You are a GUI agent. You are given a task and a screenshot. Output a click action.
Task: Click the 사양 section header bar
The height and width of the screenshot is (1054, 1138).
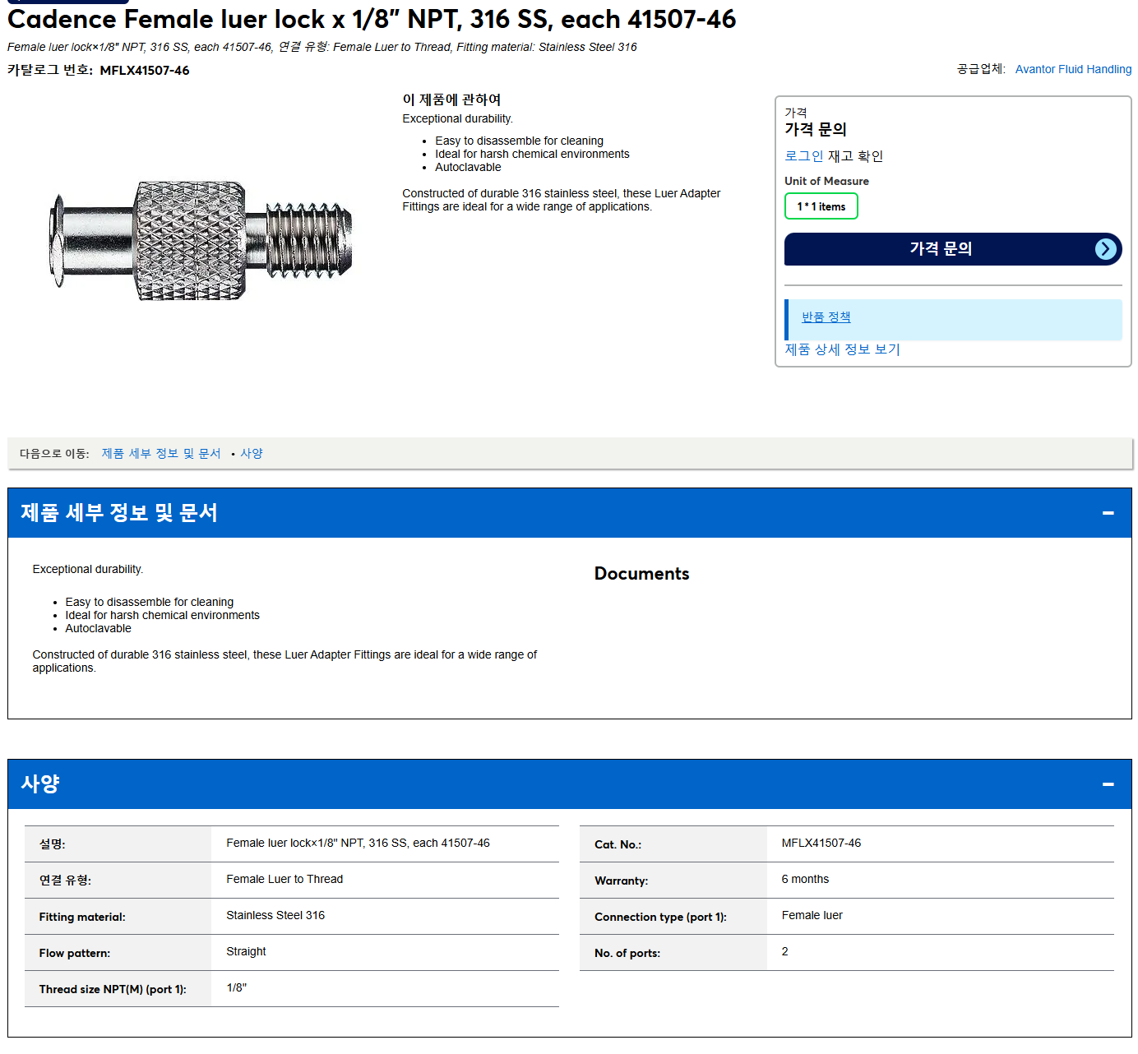(569, 784)
